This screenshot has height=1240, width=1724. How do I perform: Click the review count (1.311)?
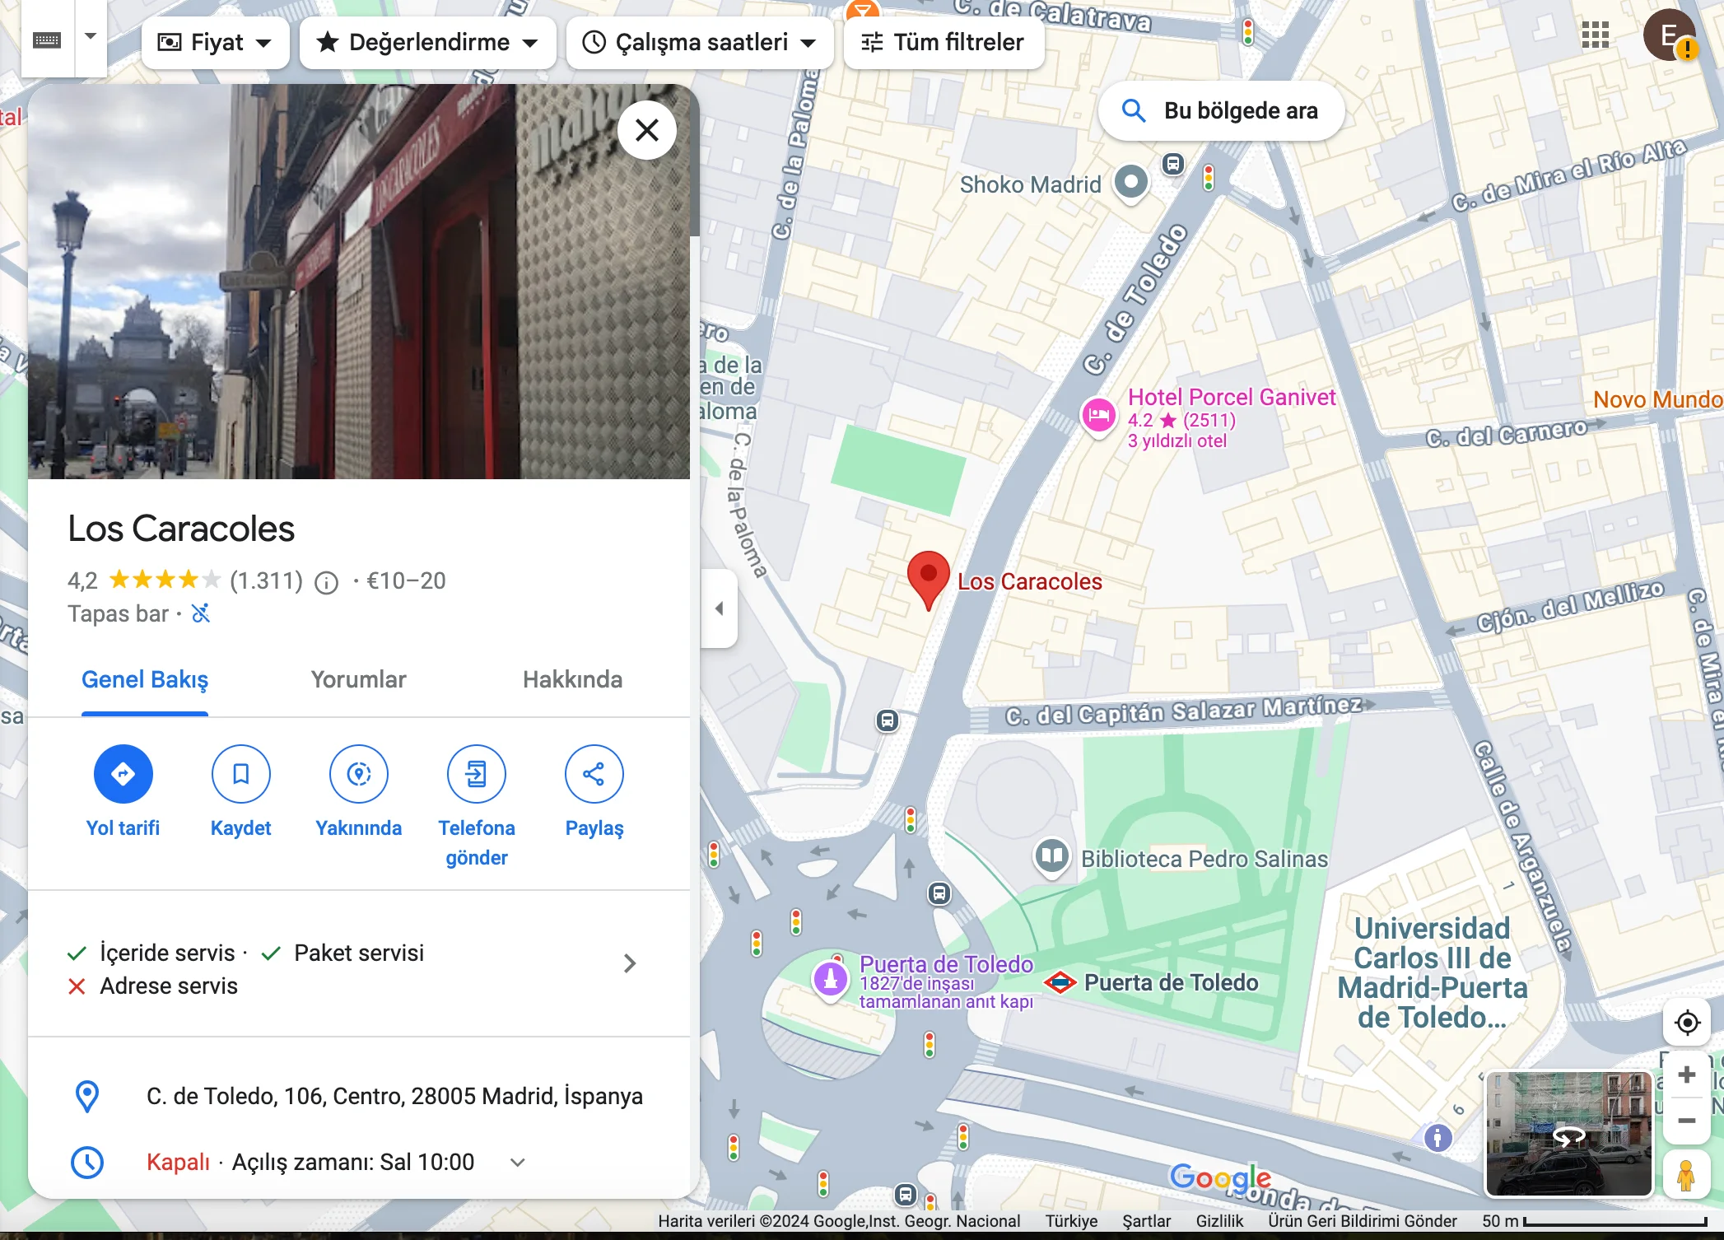pyautogui.click(x=266, y=580)
